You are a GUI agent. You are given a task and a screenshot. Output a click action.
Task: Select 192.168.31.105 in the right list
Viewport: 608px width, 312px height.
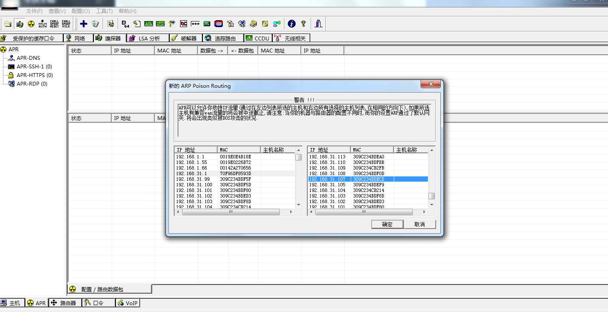(x=368, y=185)
